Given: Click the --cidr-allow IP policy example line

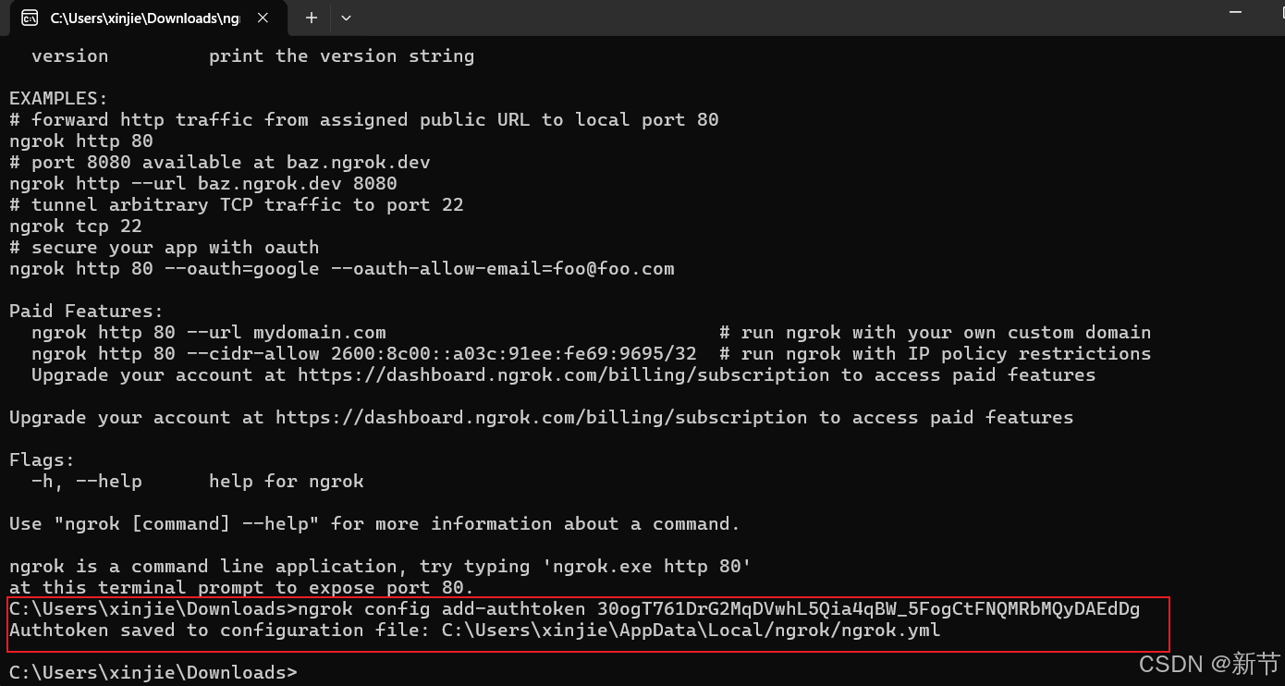Looking at the screenshot, I should [364, 354].
